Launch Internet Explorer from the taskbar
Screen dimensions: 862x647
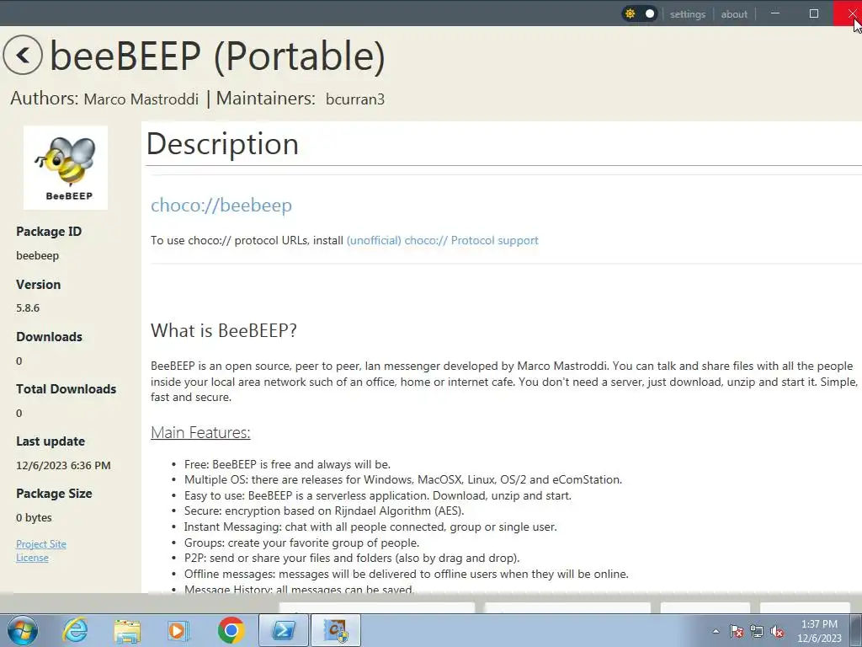pyautogui.click(x=75, y=630)
